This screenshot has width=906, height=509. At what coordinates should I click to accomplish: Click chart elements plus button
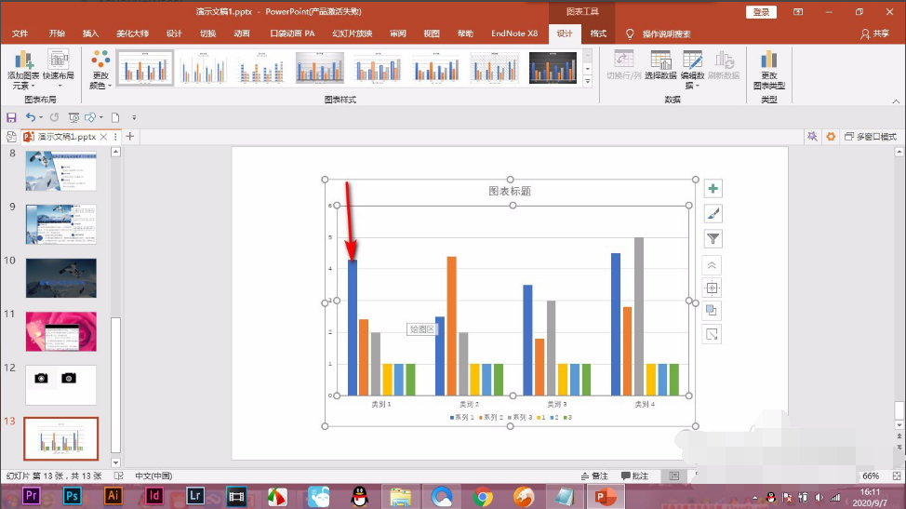(713, 188)
